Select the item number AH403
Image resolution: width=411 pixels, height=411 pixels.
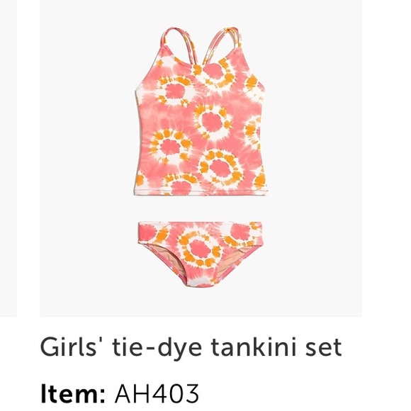(157, 394)
